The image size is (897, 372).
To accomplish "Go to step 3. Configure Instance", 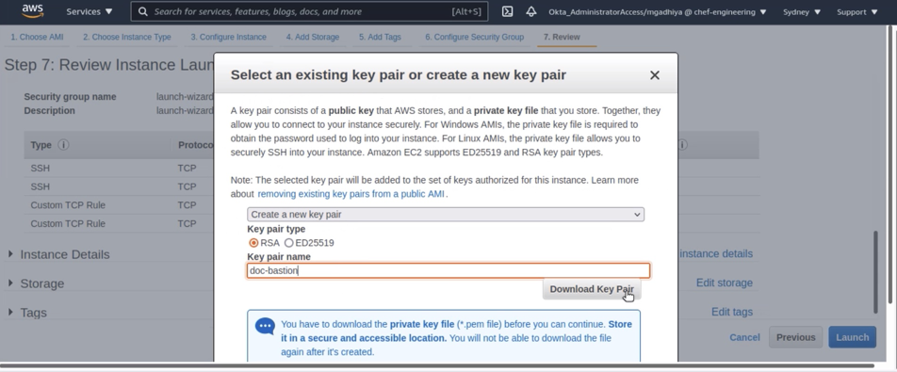I will pos(228,37).
